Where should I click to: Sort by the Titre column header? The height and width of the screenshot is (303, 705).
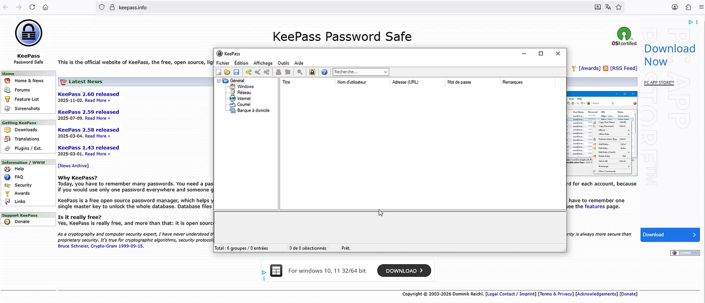pos(307,82)
